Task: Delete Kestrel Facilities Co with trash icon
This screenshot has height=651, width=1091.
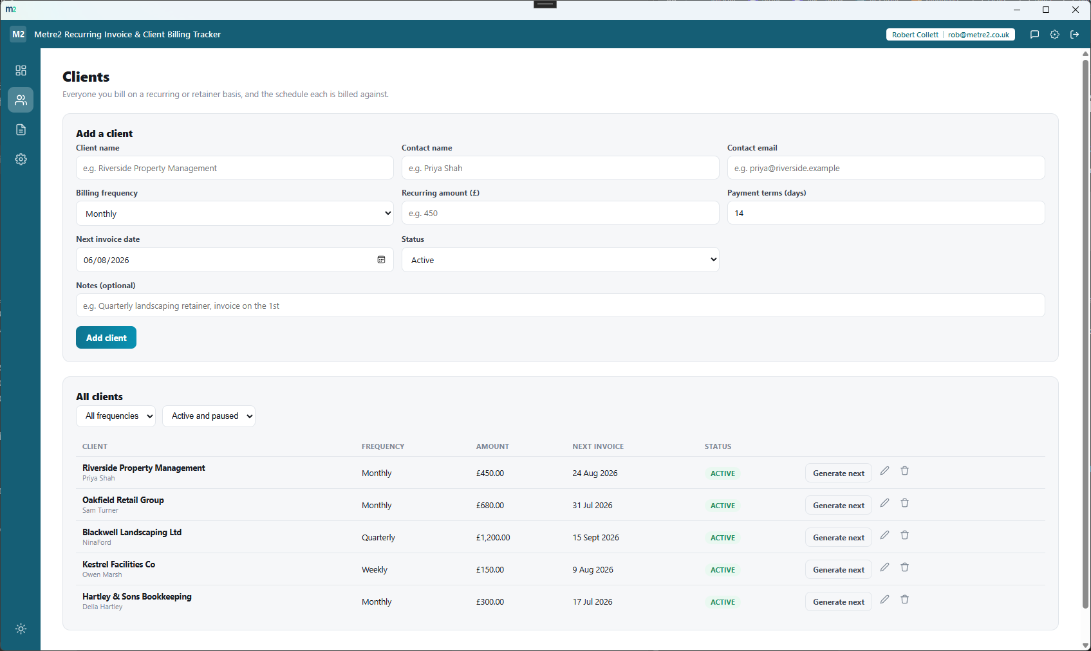Action: click(x=904, y=567)
